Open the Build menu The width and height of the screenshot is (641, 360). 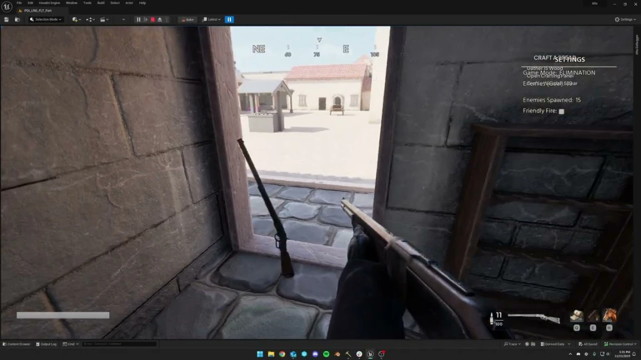(x=101, y=3)
